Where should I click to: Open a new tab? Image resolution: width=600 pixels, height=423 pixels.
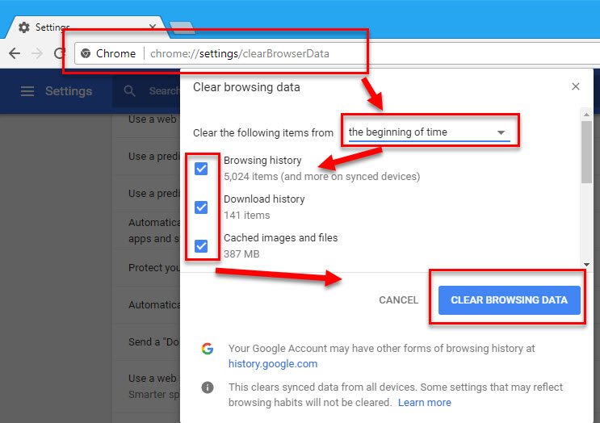click(x=182, y=28)
